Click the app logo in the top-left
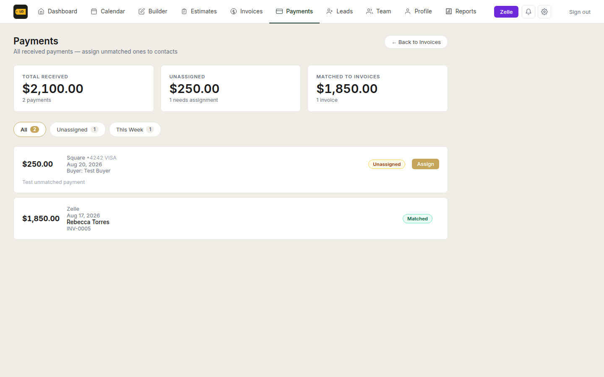The image size is (604, 377). point(21,12)
